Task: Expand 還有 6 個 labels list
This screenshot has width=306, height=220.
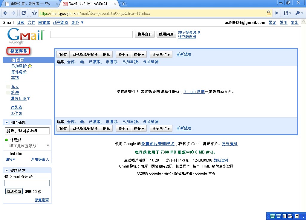Action: 20,98
